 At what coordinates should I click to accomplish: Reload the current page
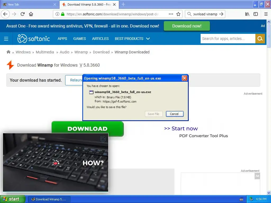click(22, 14)
